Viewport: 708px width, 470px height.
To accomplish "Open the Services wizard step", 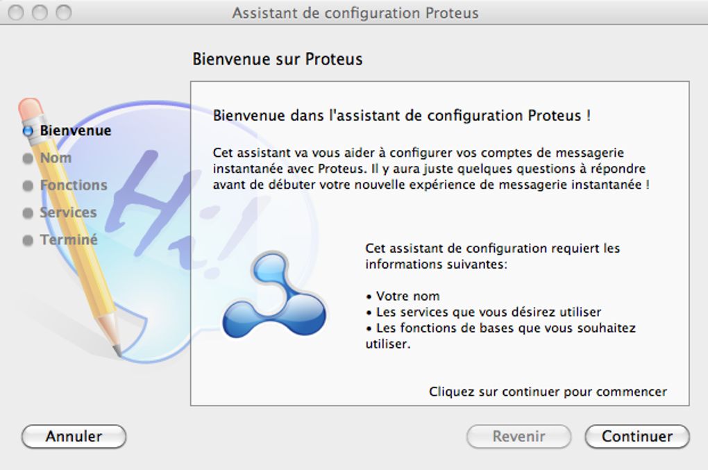I will (69, 212).
